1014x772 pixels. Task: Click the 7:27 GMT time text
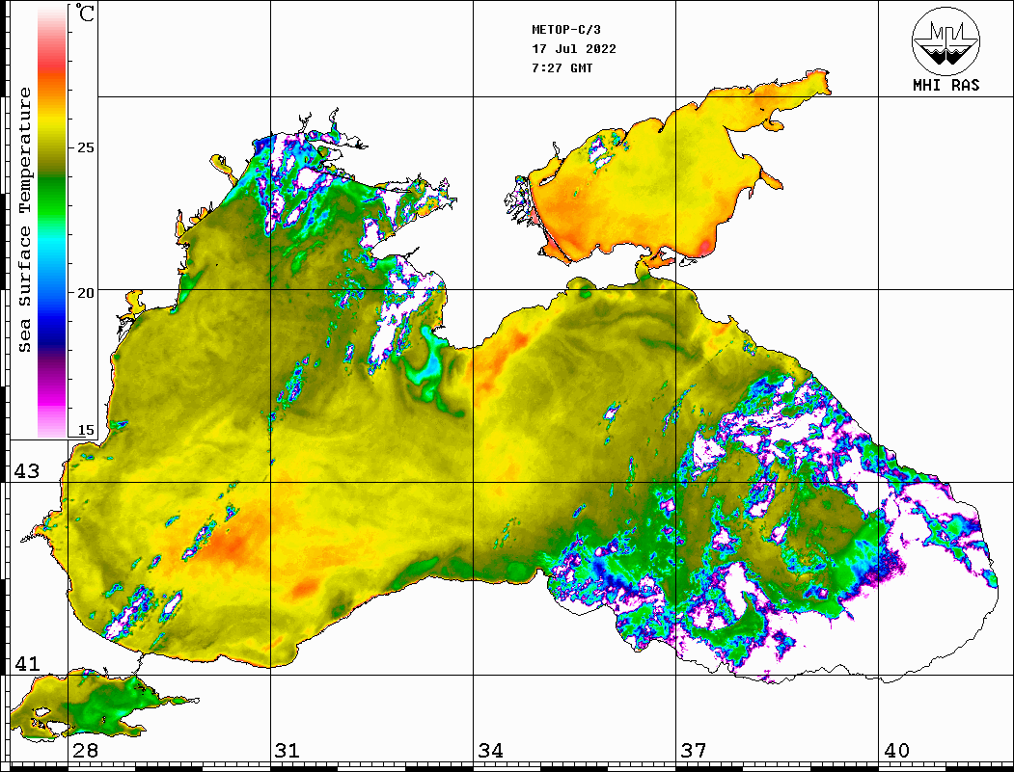[562, 67]
